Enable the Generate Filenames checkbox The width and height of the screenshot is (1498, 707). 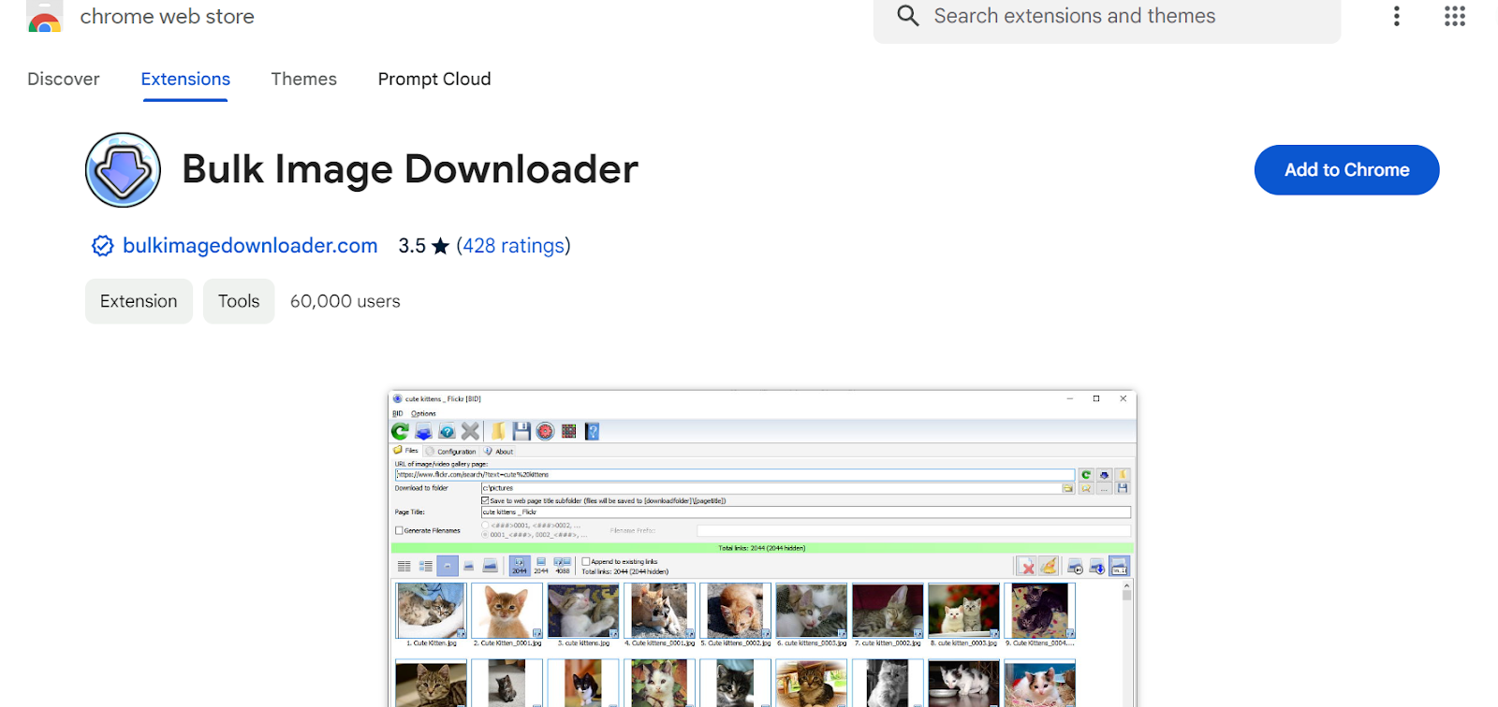point(399,530)
